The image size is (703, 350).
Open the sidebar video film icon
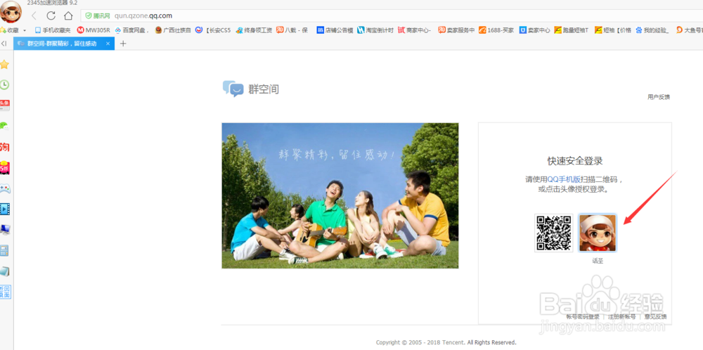coord(5,209)
